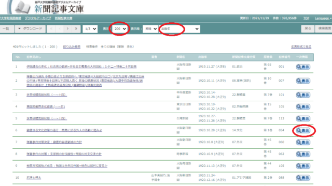The height and width of the screenshot is (186, 332).
Task: Open the 表示 view button for row 9
Action: coord(303,166)
